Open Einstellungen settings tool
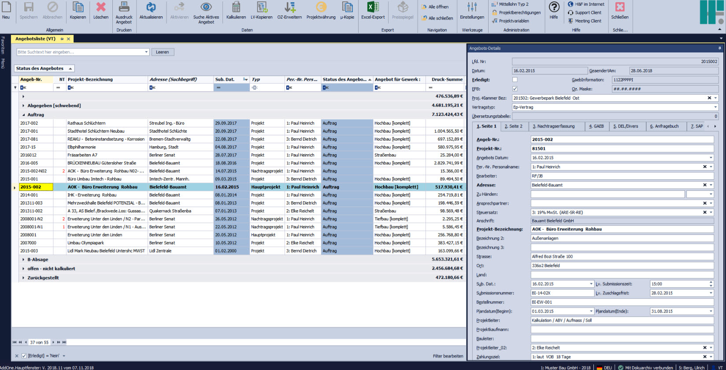726x370 pixels. tap(472, 7)
